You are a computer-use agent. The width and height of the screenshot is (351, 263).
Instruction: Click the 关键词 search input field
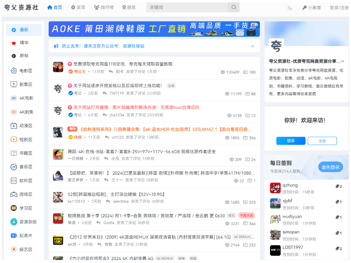click(x=187, y=8)
